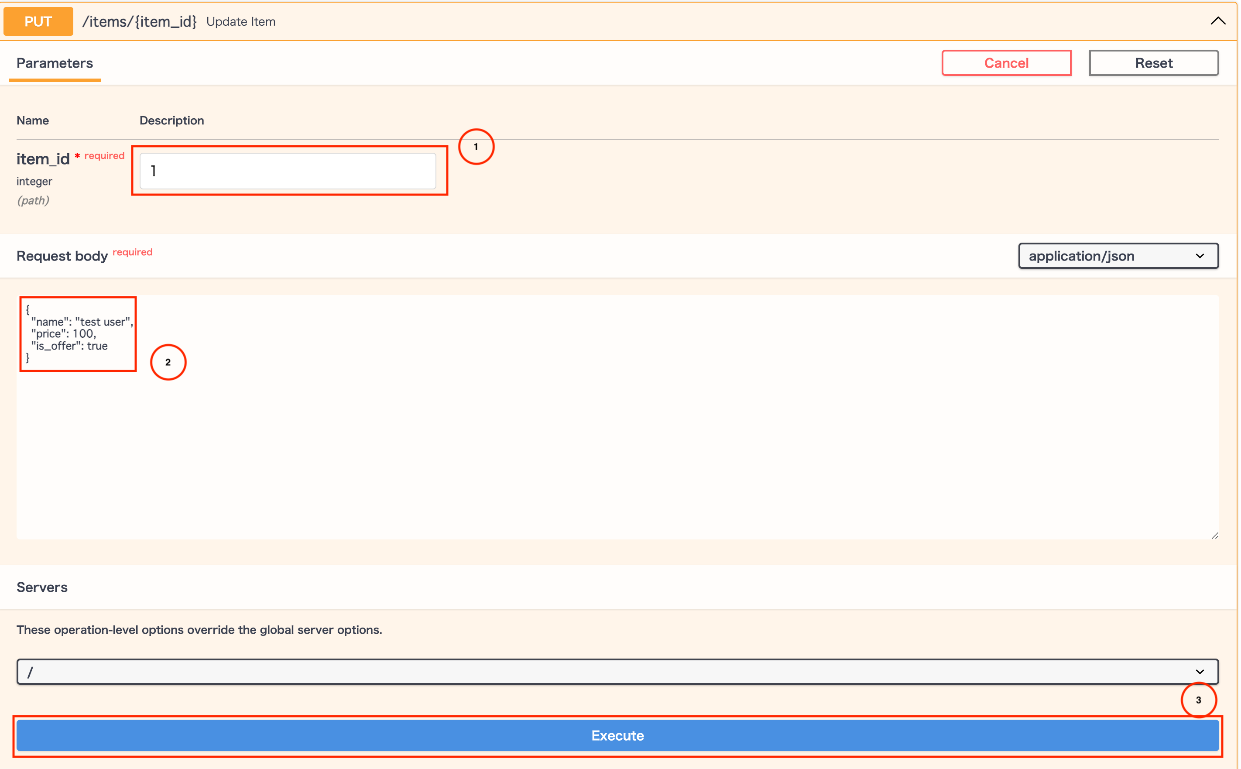Viewport: 1241px width, 769px height.
Task: Click the numbered annotation circle 2
Action: pyautogui.click(x=168, y=362)
